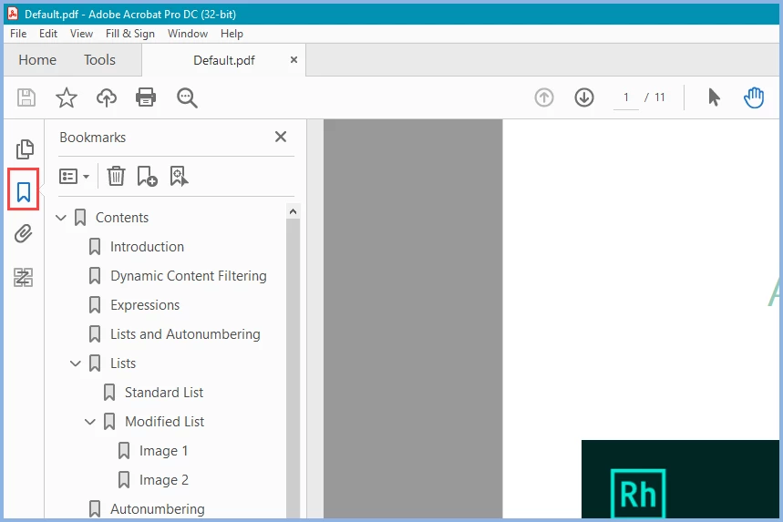Click bookmark icon beside Introduction

coord(95,247)
